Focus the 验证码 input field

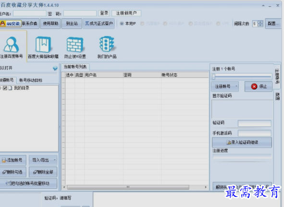[255, 123]
